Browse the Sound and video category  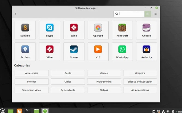coord(32,90)
